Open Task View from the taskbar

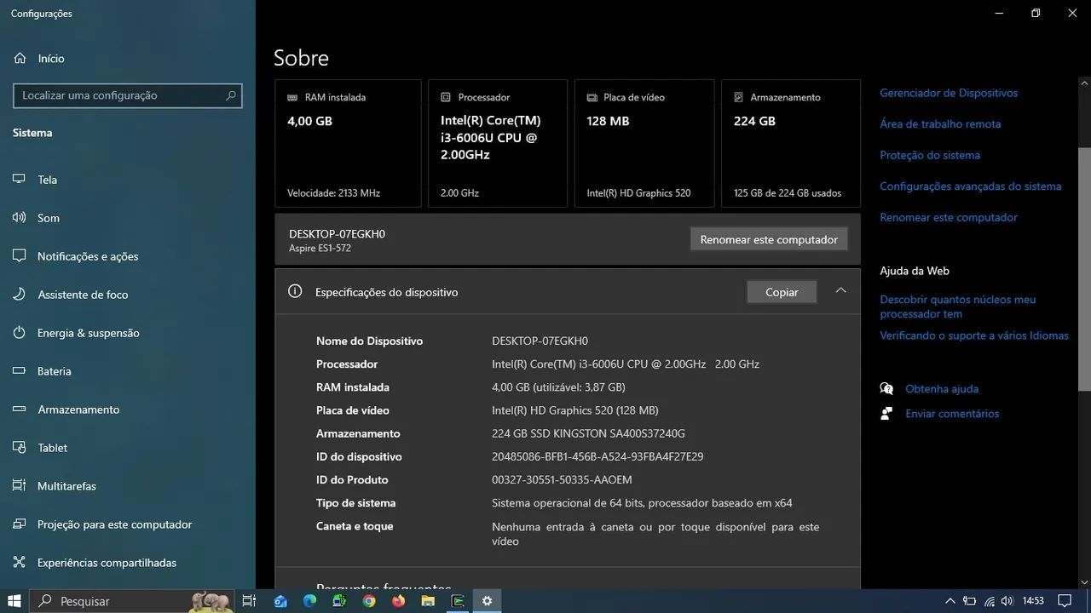coord(249,601)
